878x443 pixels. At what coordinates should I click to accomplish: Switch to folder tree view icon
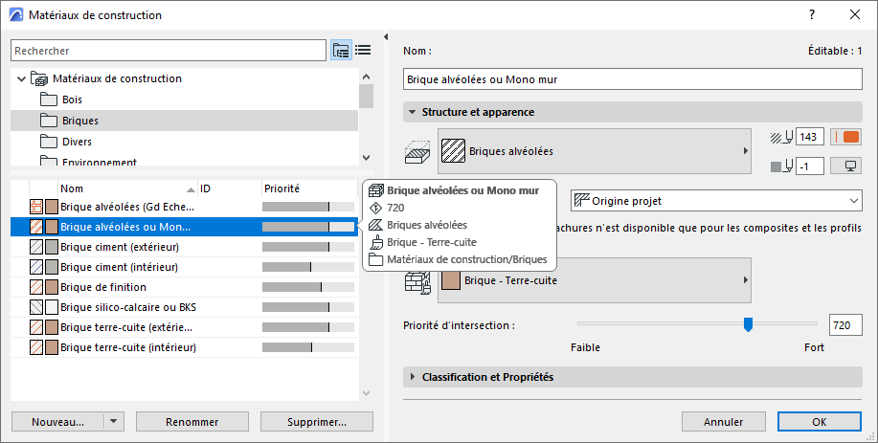(x=341, y=50)
